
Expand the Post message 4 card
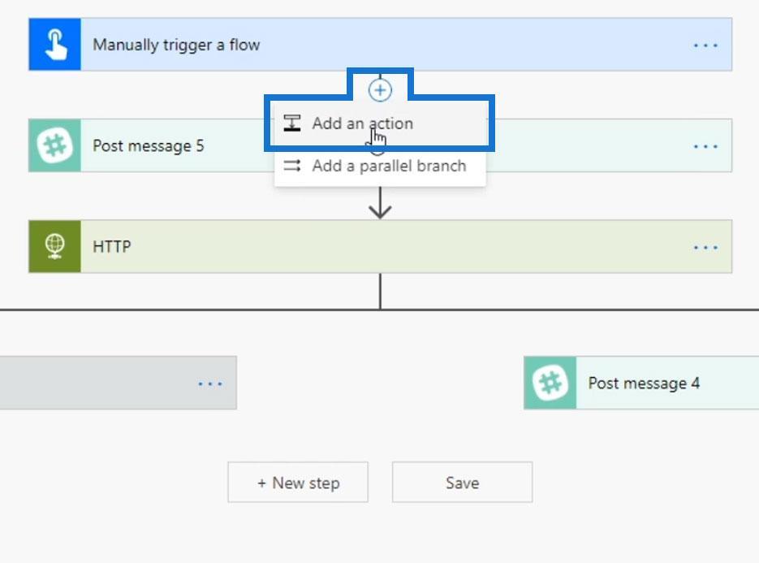click(641, 383)
